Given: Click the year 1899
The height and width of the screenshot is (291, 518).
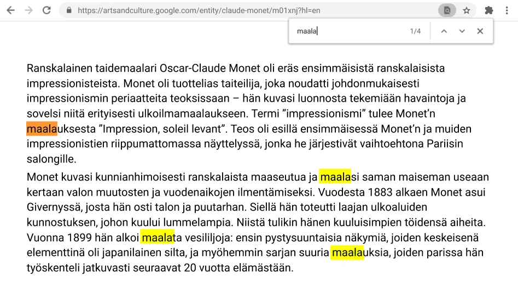Looking at the screenshot, I should (79, 237).
